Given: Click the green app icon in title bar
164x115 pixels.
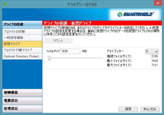Looking at the screenshot, I should click(x=4, y=4).
